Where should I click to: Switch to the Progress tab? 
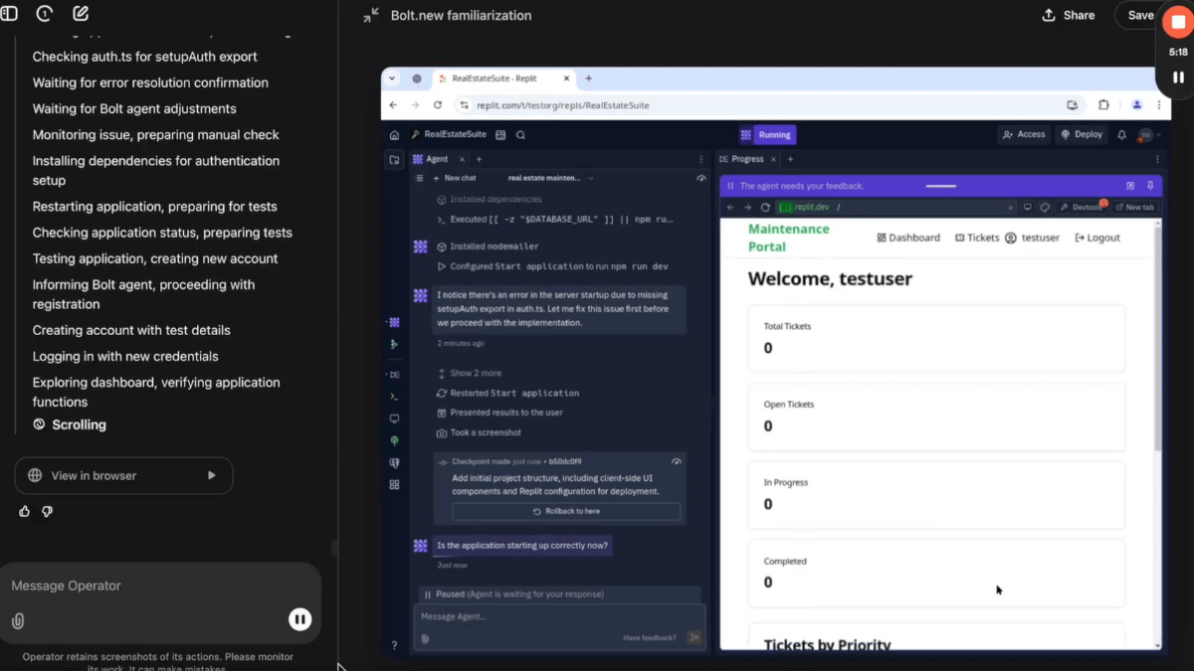point(741,159)
